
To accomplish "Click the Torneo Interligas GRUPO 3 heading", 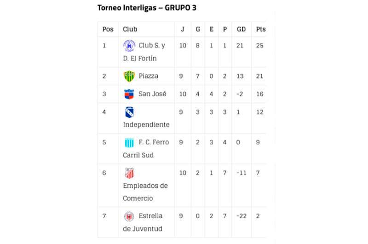I will click(x=147, y=8).
